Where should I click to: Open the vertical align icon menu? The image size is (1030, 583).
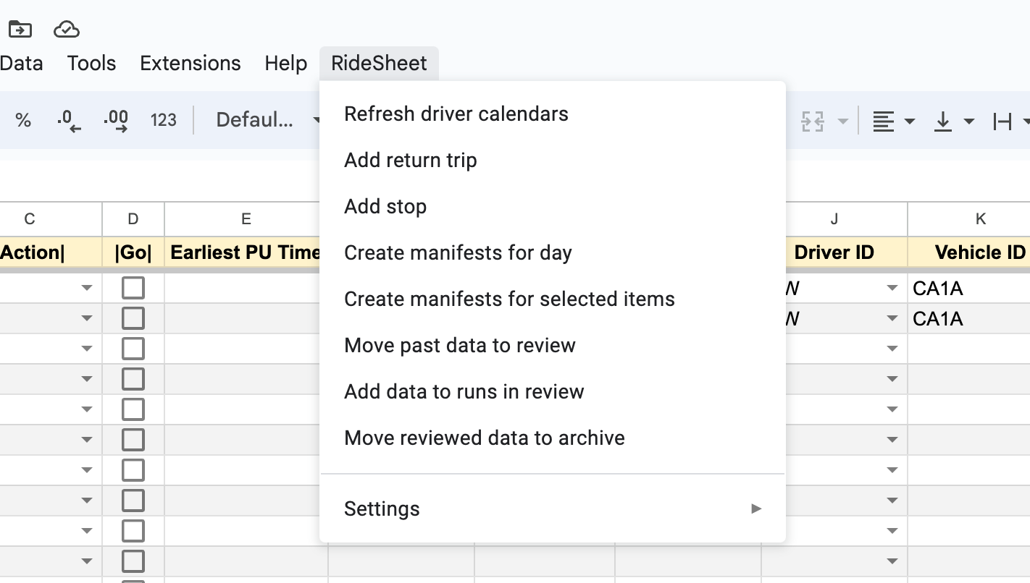[953, 122]
